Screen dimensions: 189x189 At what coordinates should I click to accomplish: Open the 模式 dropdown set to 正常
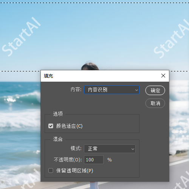pos(110,149)
